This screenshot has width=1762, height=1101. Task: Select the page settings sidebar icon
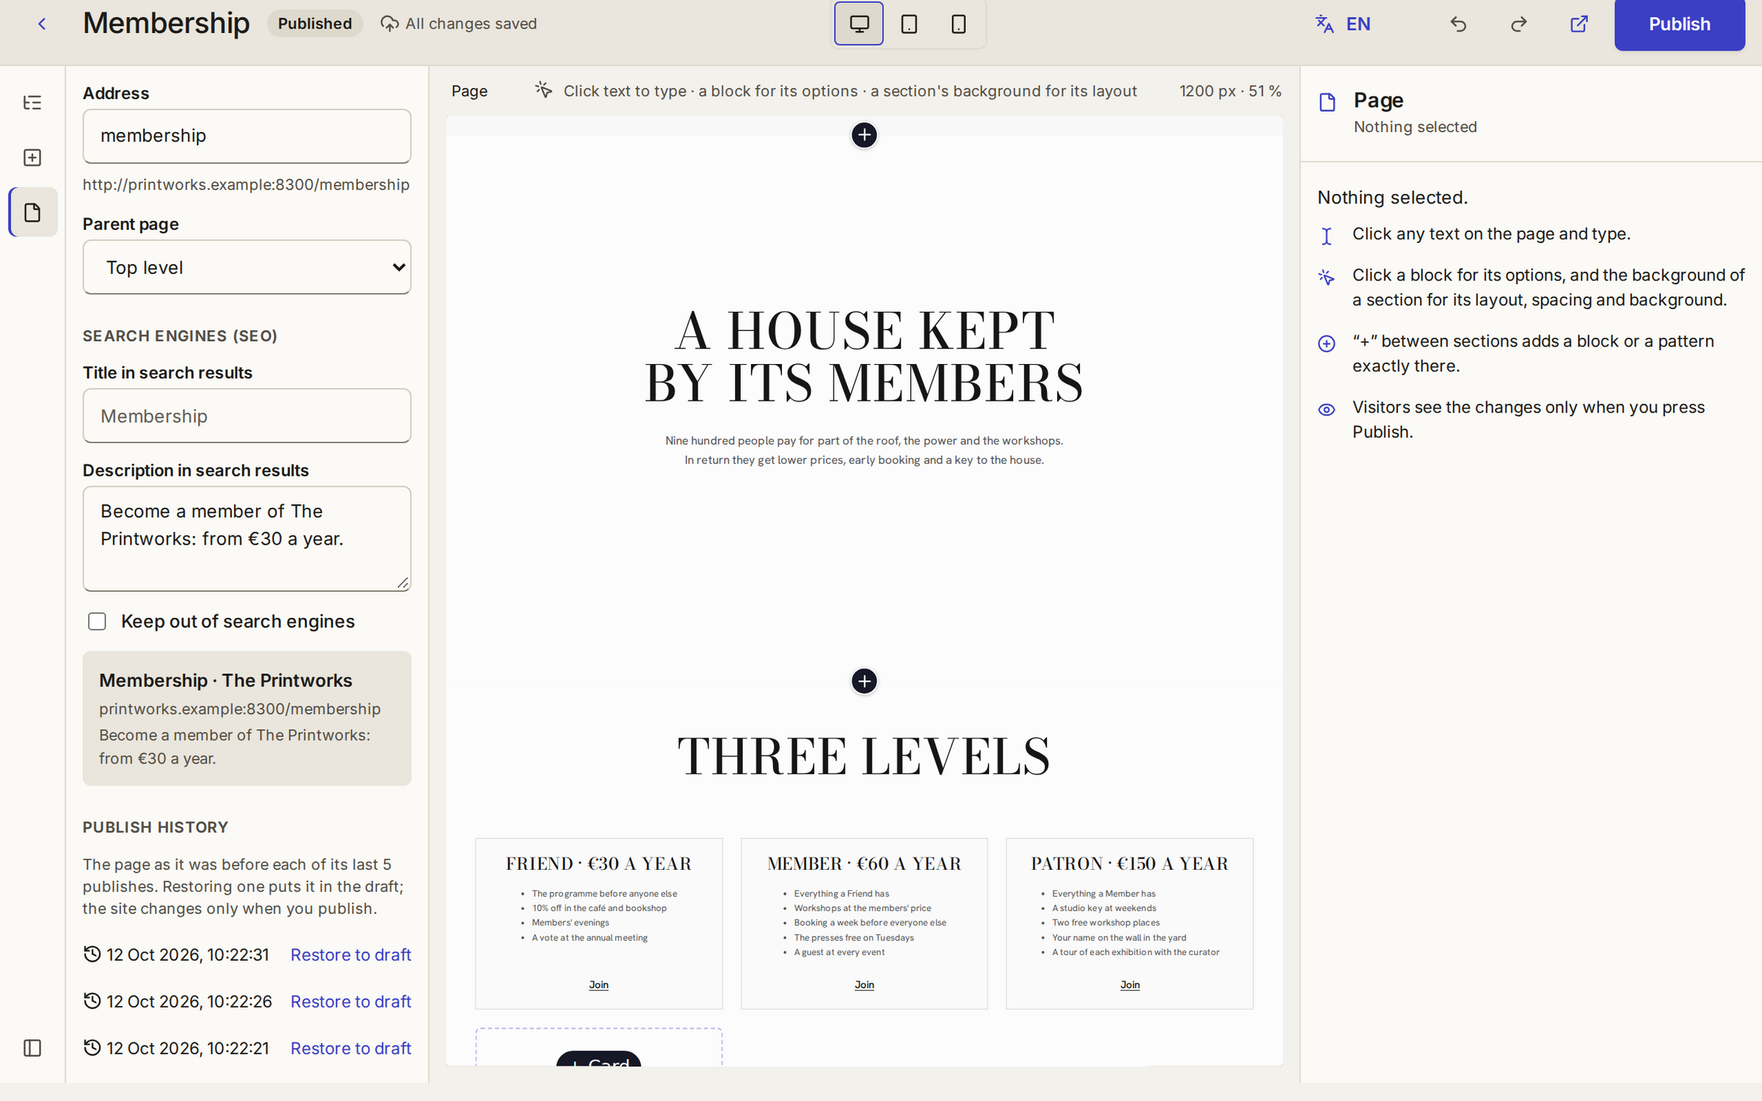tap(32, 213)
